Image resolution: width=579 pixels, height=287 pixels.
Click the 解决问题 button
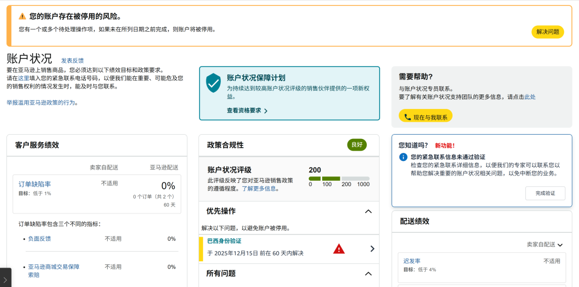pyautogui.click(x=547, y=32)
